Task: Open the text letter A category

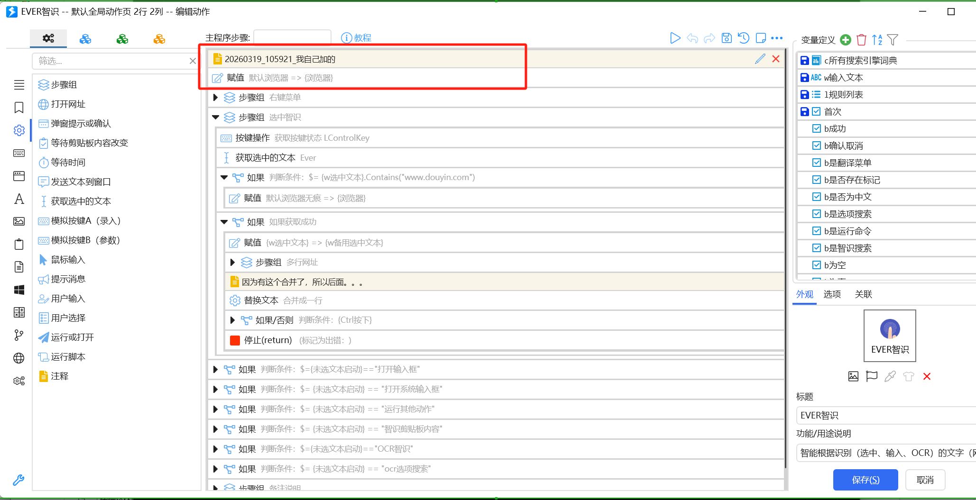Action: click(19, 199)
